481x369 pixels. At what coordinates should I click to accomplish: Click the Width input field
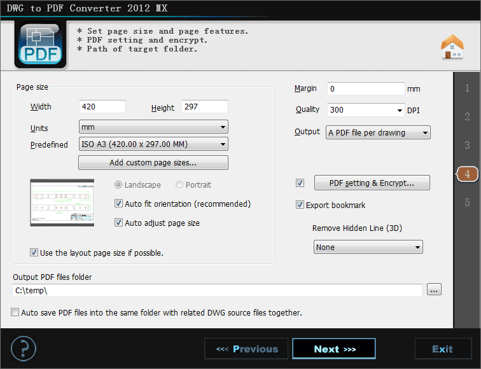click(102, 106)
